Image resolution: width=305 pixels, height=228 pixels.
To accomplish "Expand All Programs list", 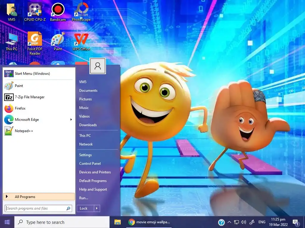I will [39, 197].
